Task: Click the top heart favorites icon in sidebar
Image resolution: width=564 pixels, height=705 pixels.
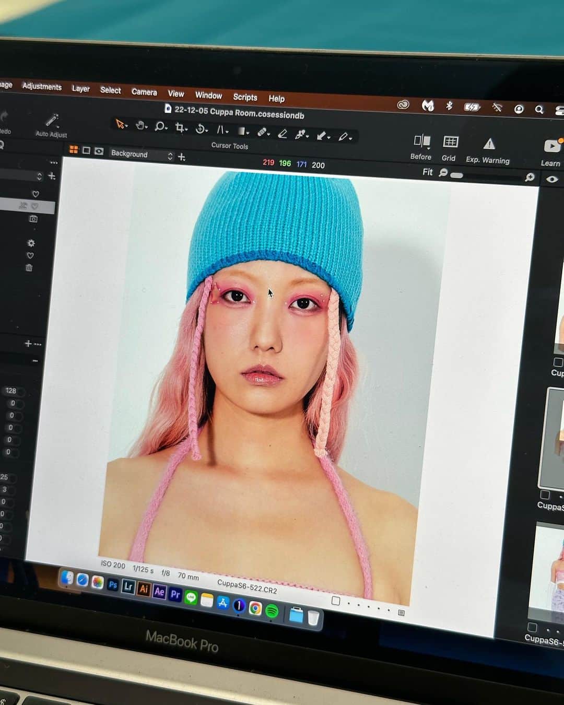Action: (36, 194)
